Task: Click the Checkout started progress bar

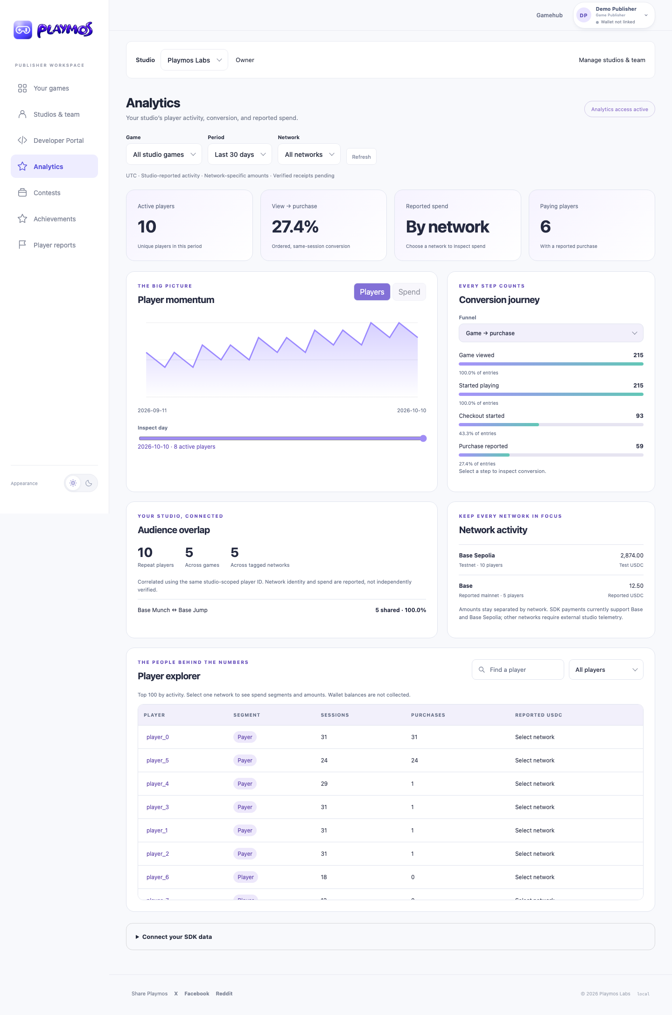Action: tap(551, 424)
